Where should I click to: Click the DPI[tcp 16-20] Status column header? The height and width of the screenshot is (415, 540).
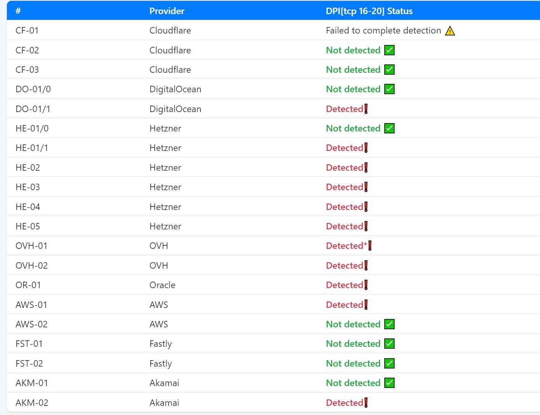pos(369,11)
